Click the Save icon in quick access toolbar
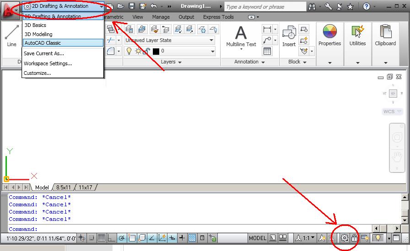This screenshot has height=251, width=410. pos(132,6)
